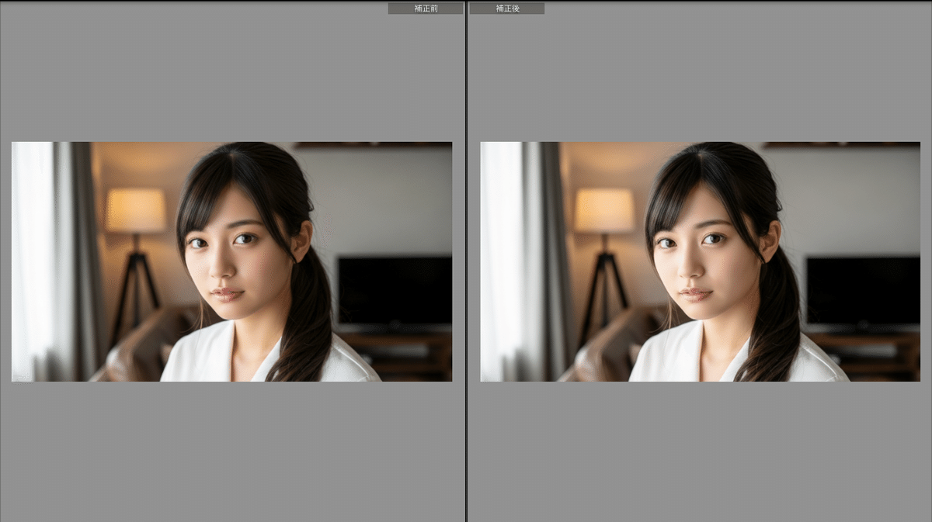Select the after (補正後) photo
The image size is (932, 522).
[700, 261]
